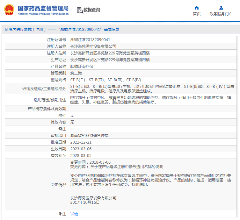Image resolution: width=240 pixels, height=220 pixels.
Task: Click the 生产地址 address value
Action: tap(110, 60)
